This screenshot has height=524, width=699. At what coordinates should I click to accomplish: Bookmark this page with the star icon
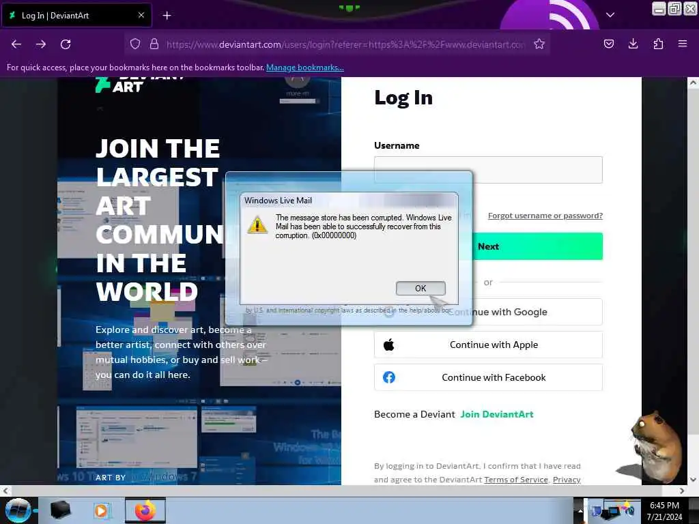[x=539, y=44]
